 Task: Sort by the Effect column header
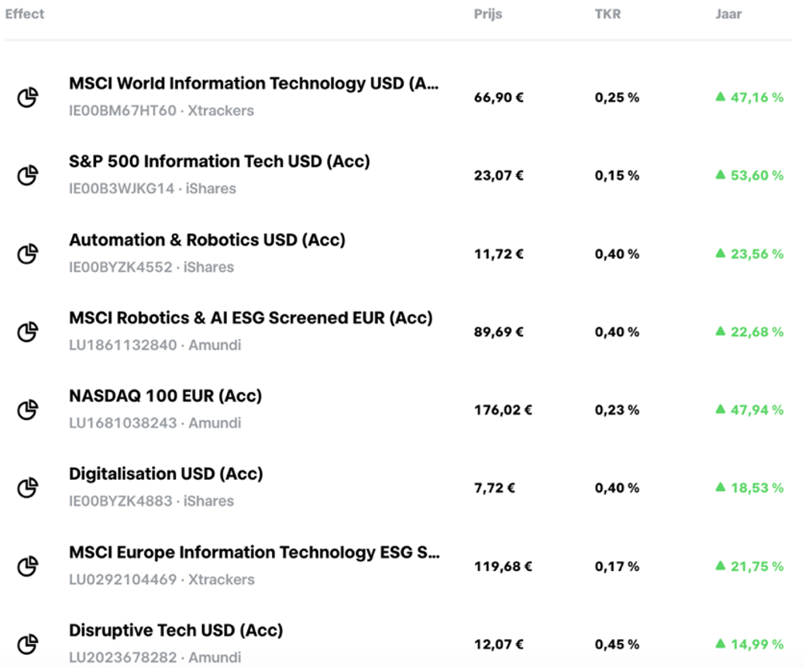coord(25,14)
